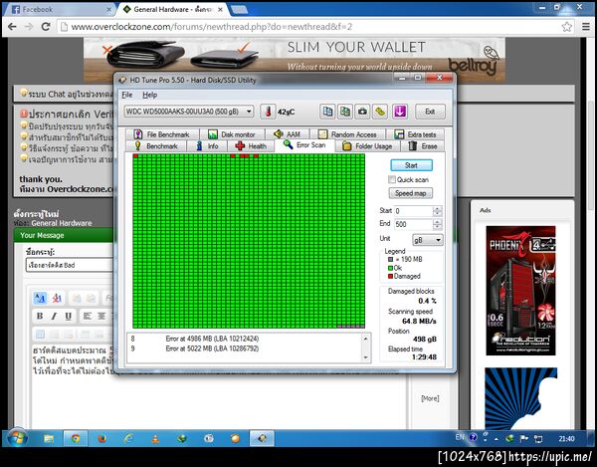
Task: Switch to the Benchmark tab
Action: [x=156, y=146]
